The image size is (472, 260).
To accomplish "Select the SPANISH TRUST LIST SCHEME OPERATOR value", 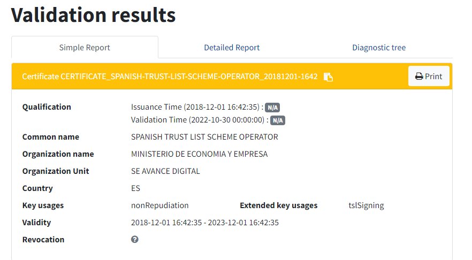I will (x=204, y=137).
